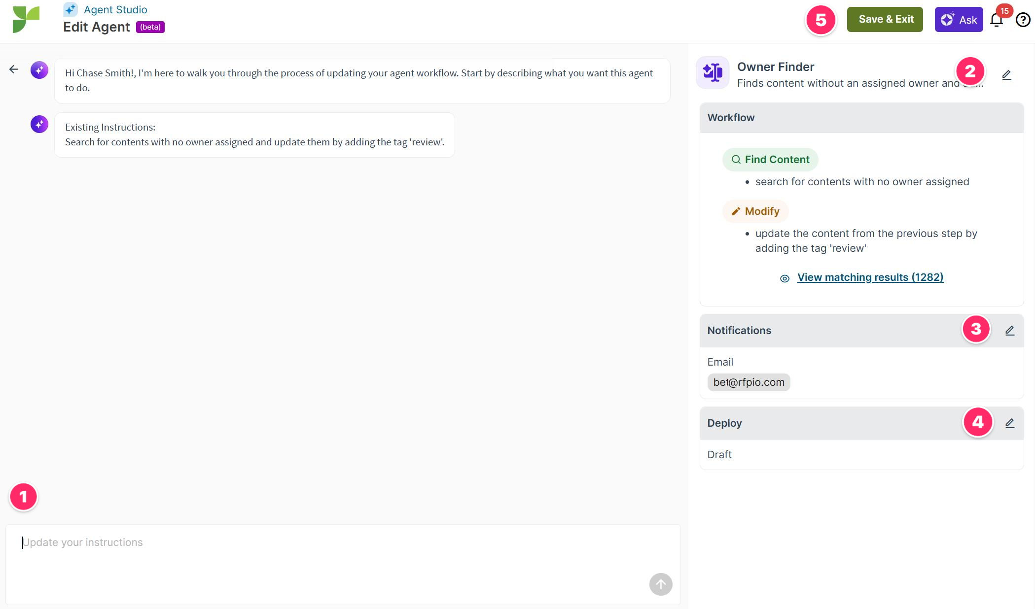The image size is (1035, 609).
Task: Click the Owner Finder agent icon
Action: (x=713, y=72)
